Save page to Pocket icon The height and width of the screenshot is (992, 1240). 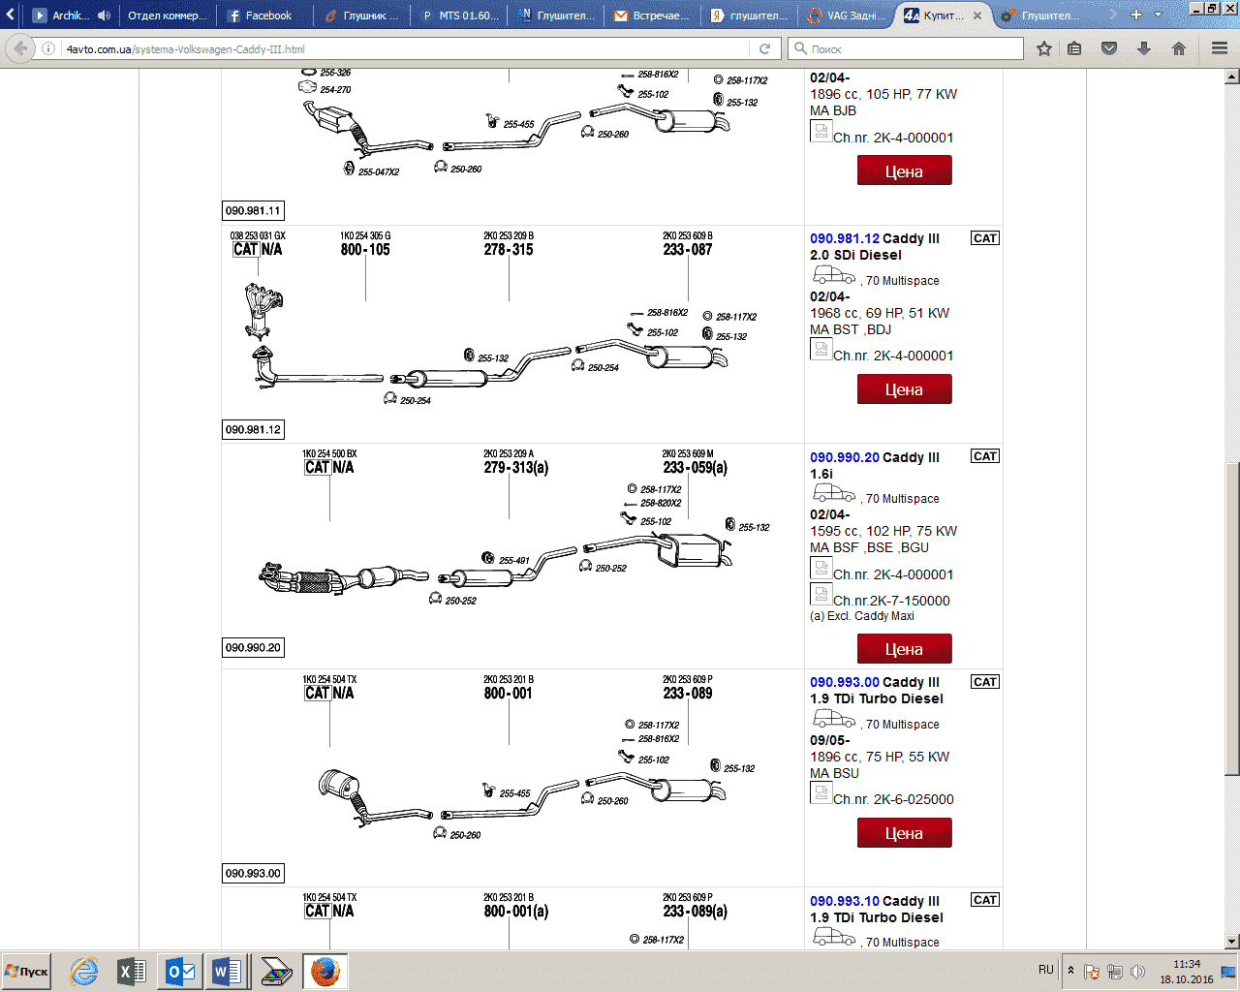point(1110,48)
